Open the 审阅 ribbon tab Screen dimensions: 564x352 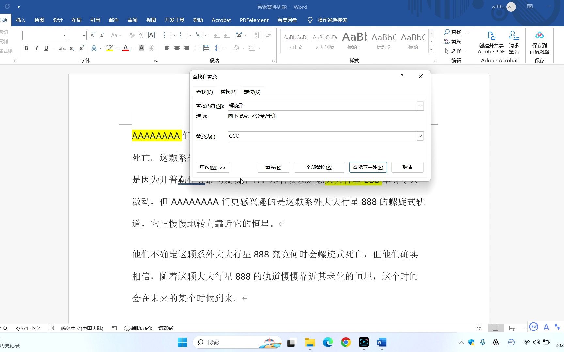pos(133,20)
